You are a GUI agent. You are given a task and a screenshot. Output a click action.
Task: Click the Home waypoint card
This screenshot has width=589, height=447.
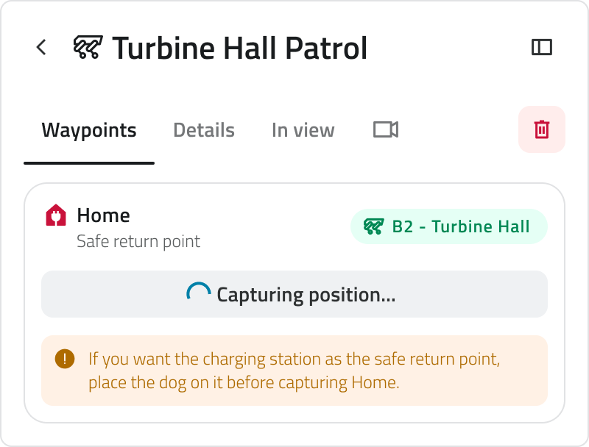coord(294,303)
